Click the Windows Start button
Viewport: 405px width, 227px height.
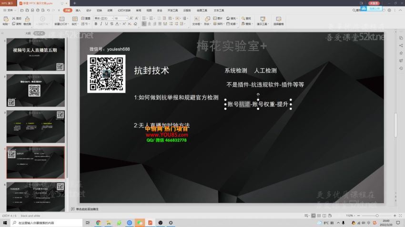[5, 223]
